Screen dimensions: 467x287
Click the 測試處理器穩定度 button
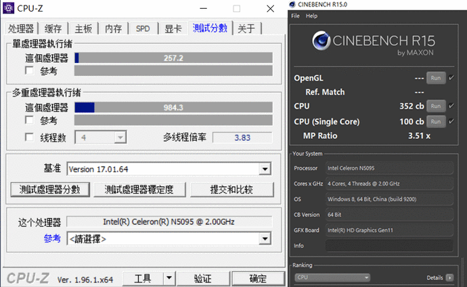(139, 190)
